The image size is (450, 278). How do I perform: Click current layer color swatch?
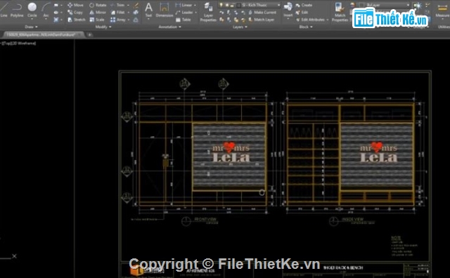click(x=238, y=5)
